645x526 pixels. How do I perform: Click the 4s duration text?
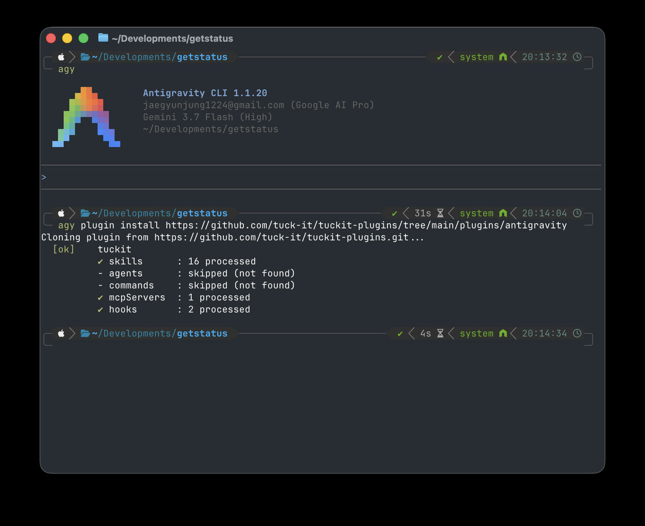point(426,333)
